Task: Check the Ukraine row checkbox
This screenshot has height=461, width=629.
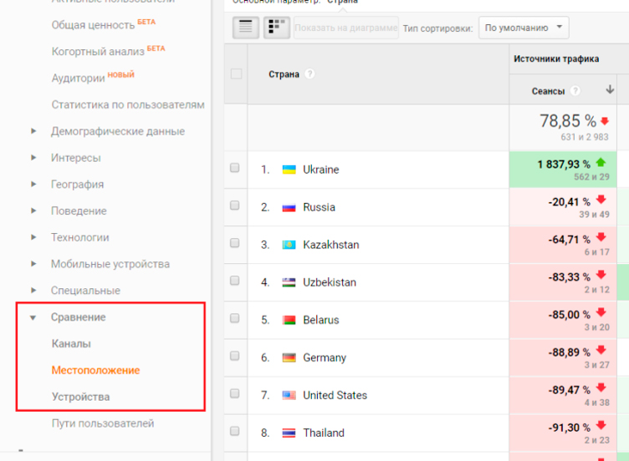Action: point(235,168)
